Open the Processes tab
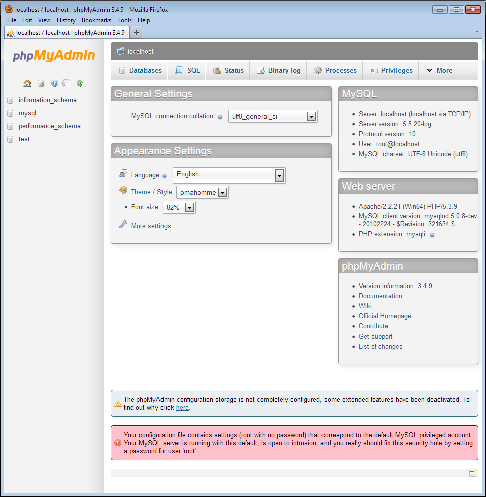 coord(335,70)
